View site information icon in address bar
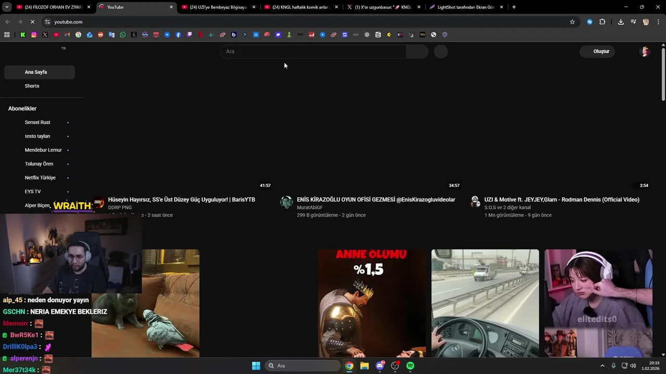The width and height of the screenshot is (666, 374). click(x=47, y=22)
